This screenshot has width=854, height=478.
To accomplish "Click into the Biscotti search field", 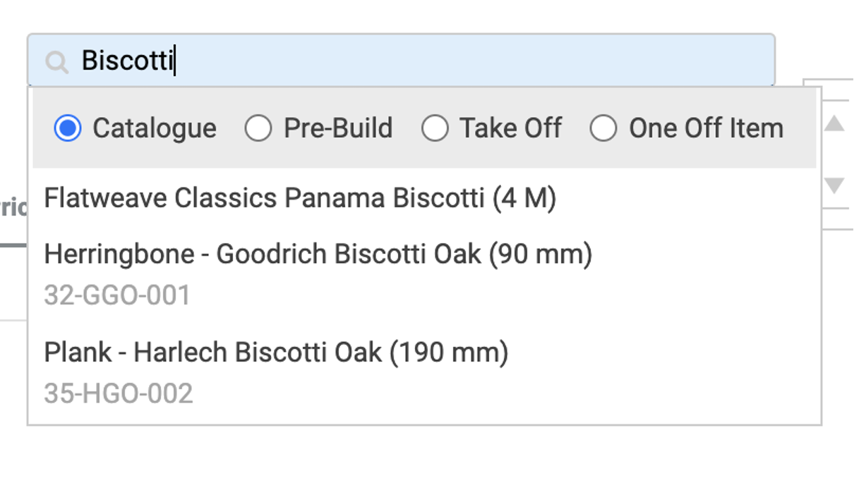I will 423,61.
